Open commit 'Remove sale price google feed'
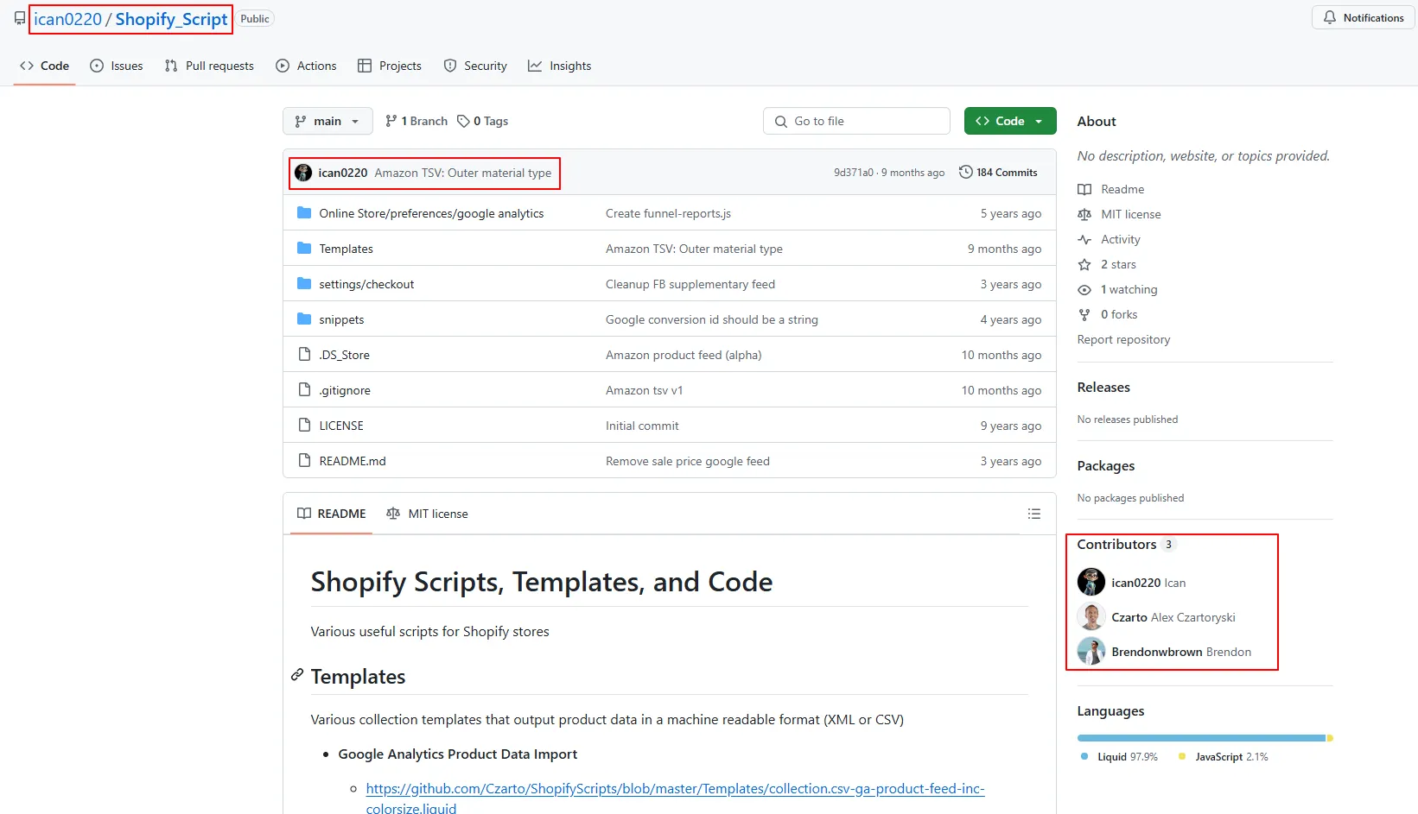The height and width of the screenshot is (814, 1418). click(x=688, y=461)
